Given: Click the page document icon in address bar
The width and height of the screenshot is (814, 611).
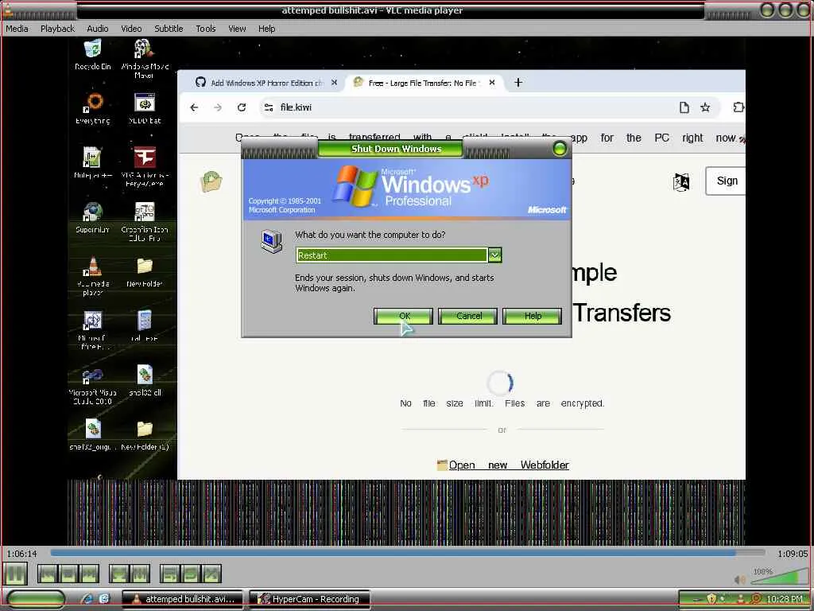Looking at the screenshot, I should point(684,107).
